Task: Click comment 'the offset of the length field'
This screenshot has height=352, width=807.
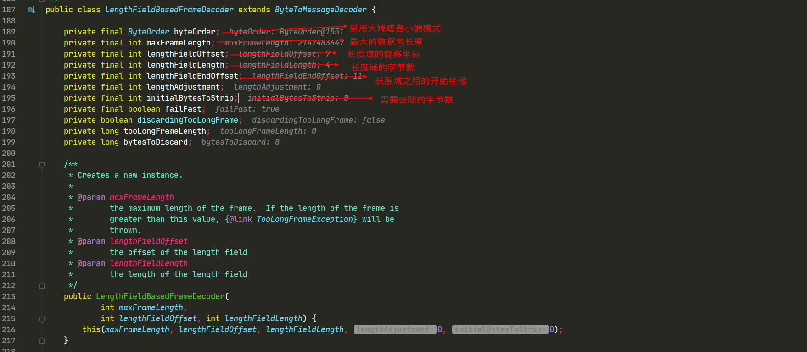Action: pos(179,252)
